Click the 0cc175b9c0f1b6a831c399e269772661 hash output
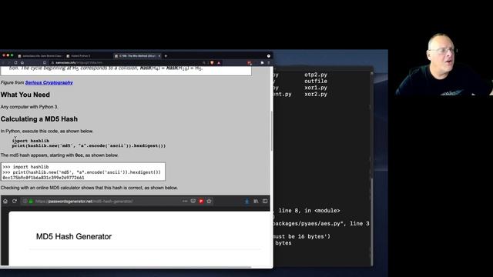Viewport: 493px width, 277px height. 43,178
